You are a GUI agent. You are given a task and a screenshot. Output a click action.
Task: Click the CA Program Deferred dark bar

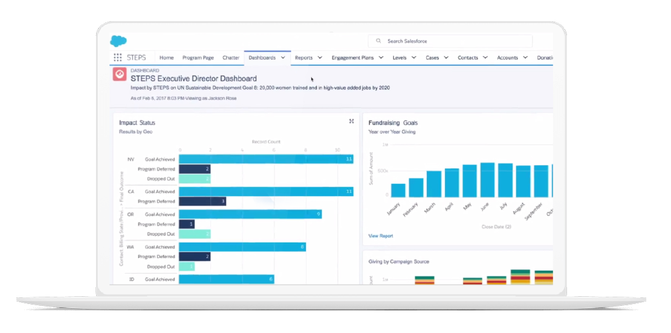pyautogui.click(x=202, y=201)
